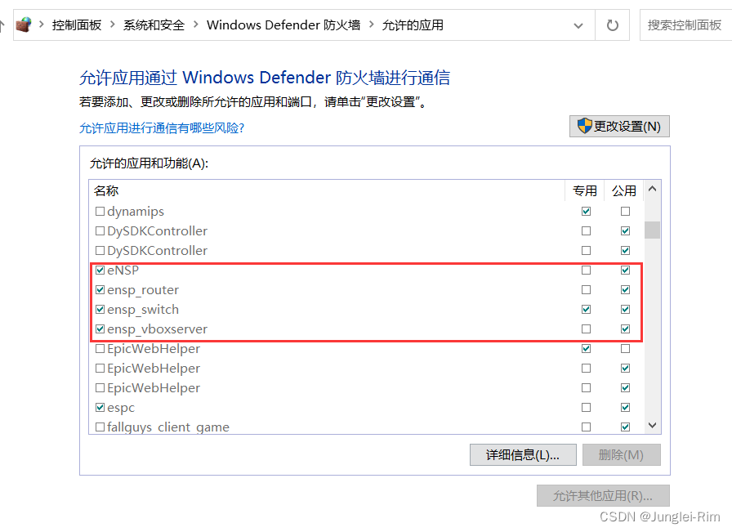Toggle ensp_router 公用 checkbox
This screenshot has width=732, height=532.
click(625, 289)
